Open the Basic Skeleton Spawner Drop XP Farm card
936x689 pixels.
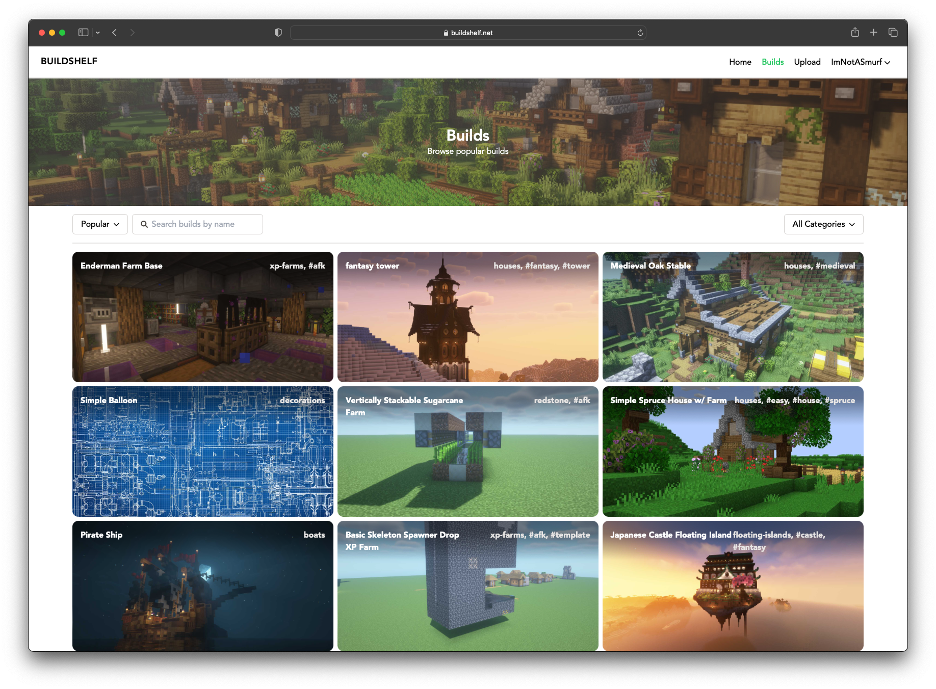(468, 586)
